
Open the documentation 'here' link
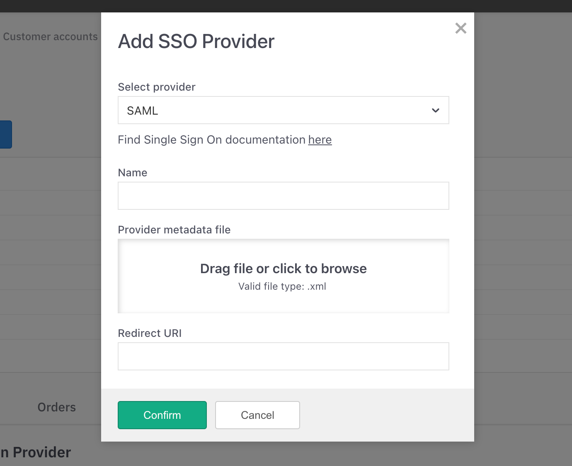[x=320, y=140]
